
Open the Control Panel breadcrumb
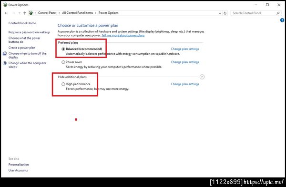pyautogui.click(x=47, y=13)
